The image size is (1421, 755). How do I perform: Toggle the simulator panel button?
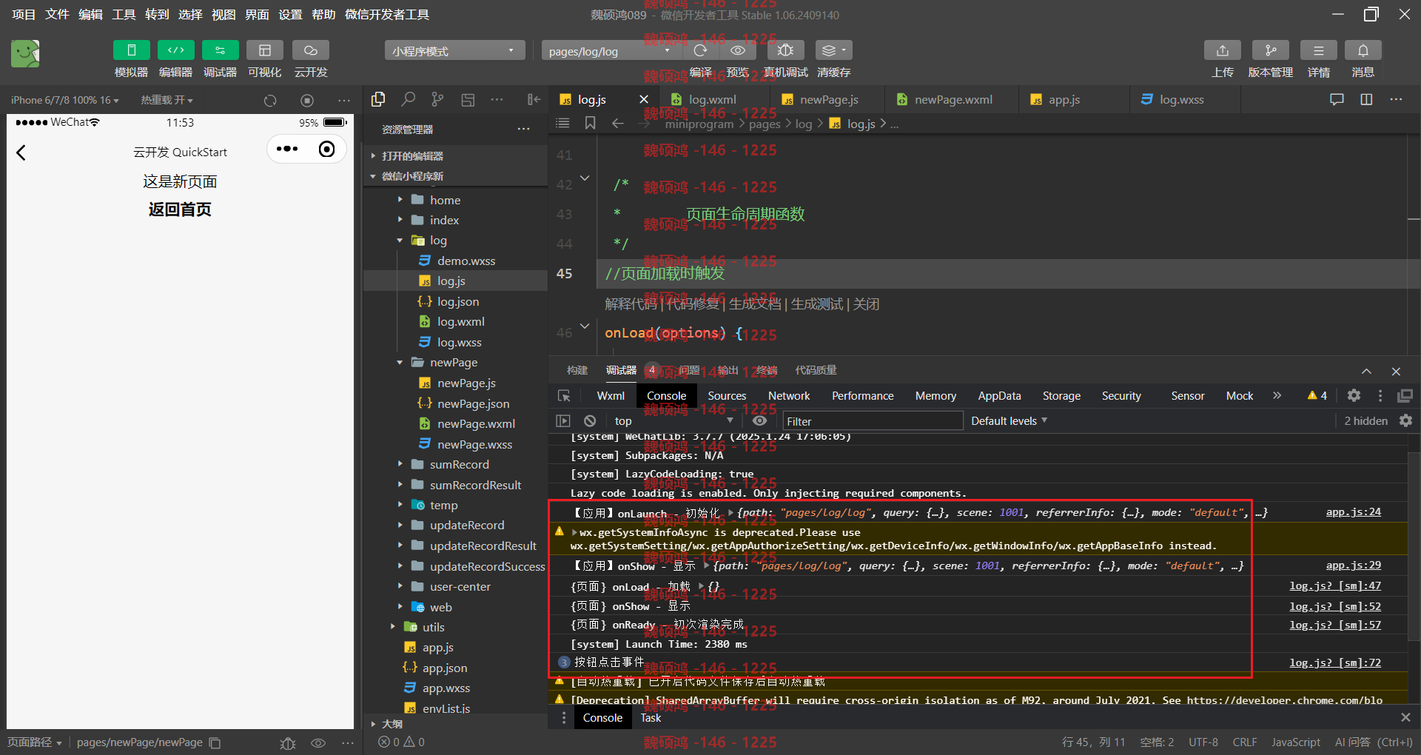[x=131, y=50]
